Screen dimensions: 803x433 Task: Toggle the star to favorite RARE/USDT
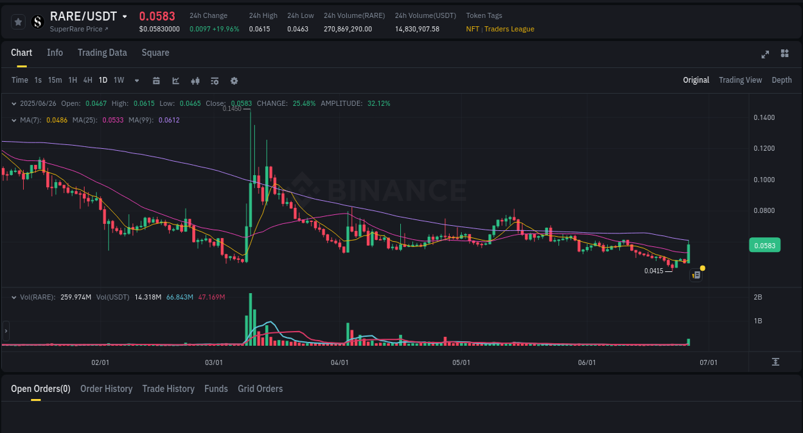click(18, 21)
